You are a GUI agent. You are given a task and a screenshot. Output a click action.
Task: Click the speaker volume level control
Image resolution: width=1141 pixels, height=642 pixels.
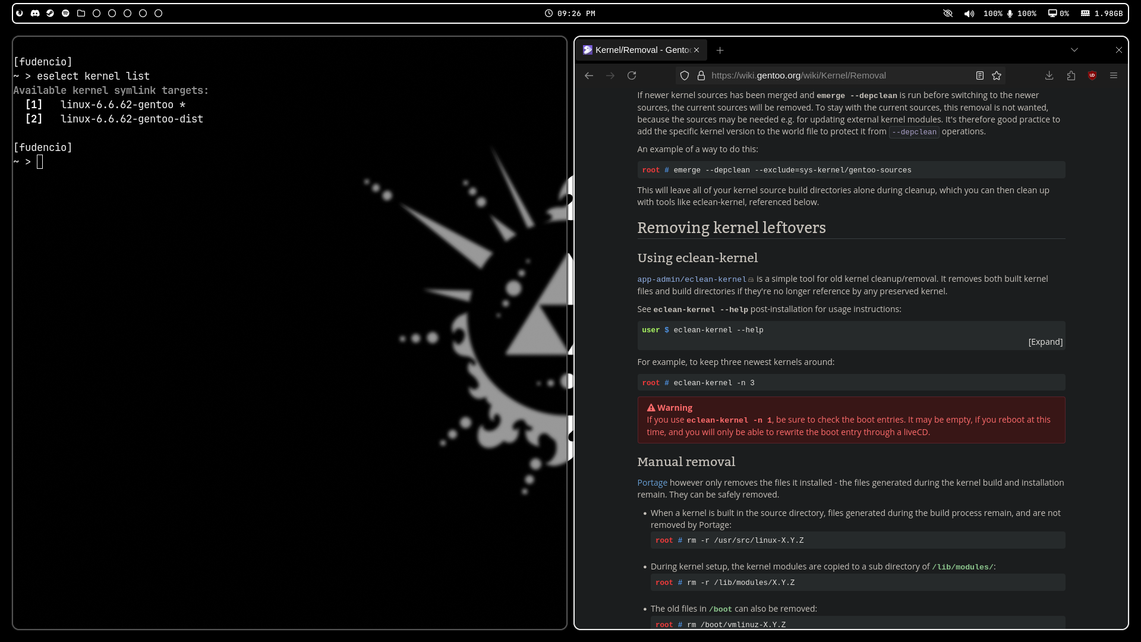pyautogui.click(x=969, y=13)
